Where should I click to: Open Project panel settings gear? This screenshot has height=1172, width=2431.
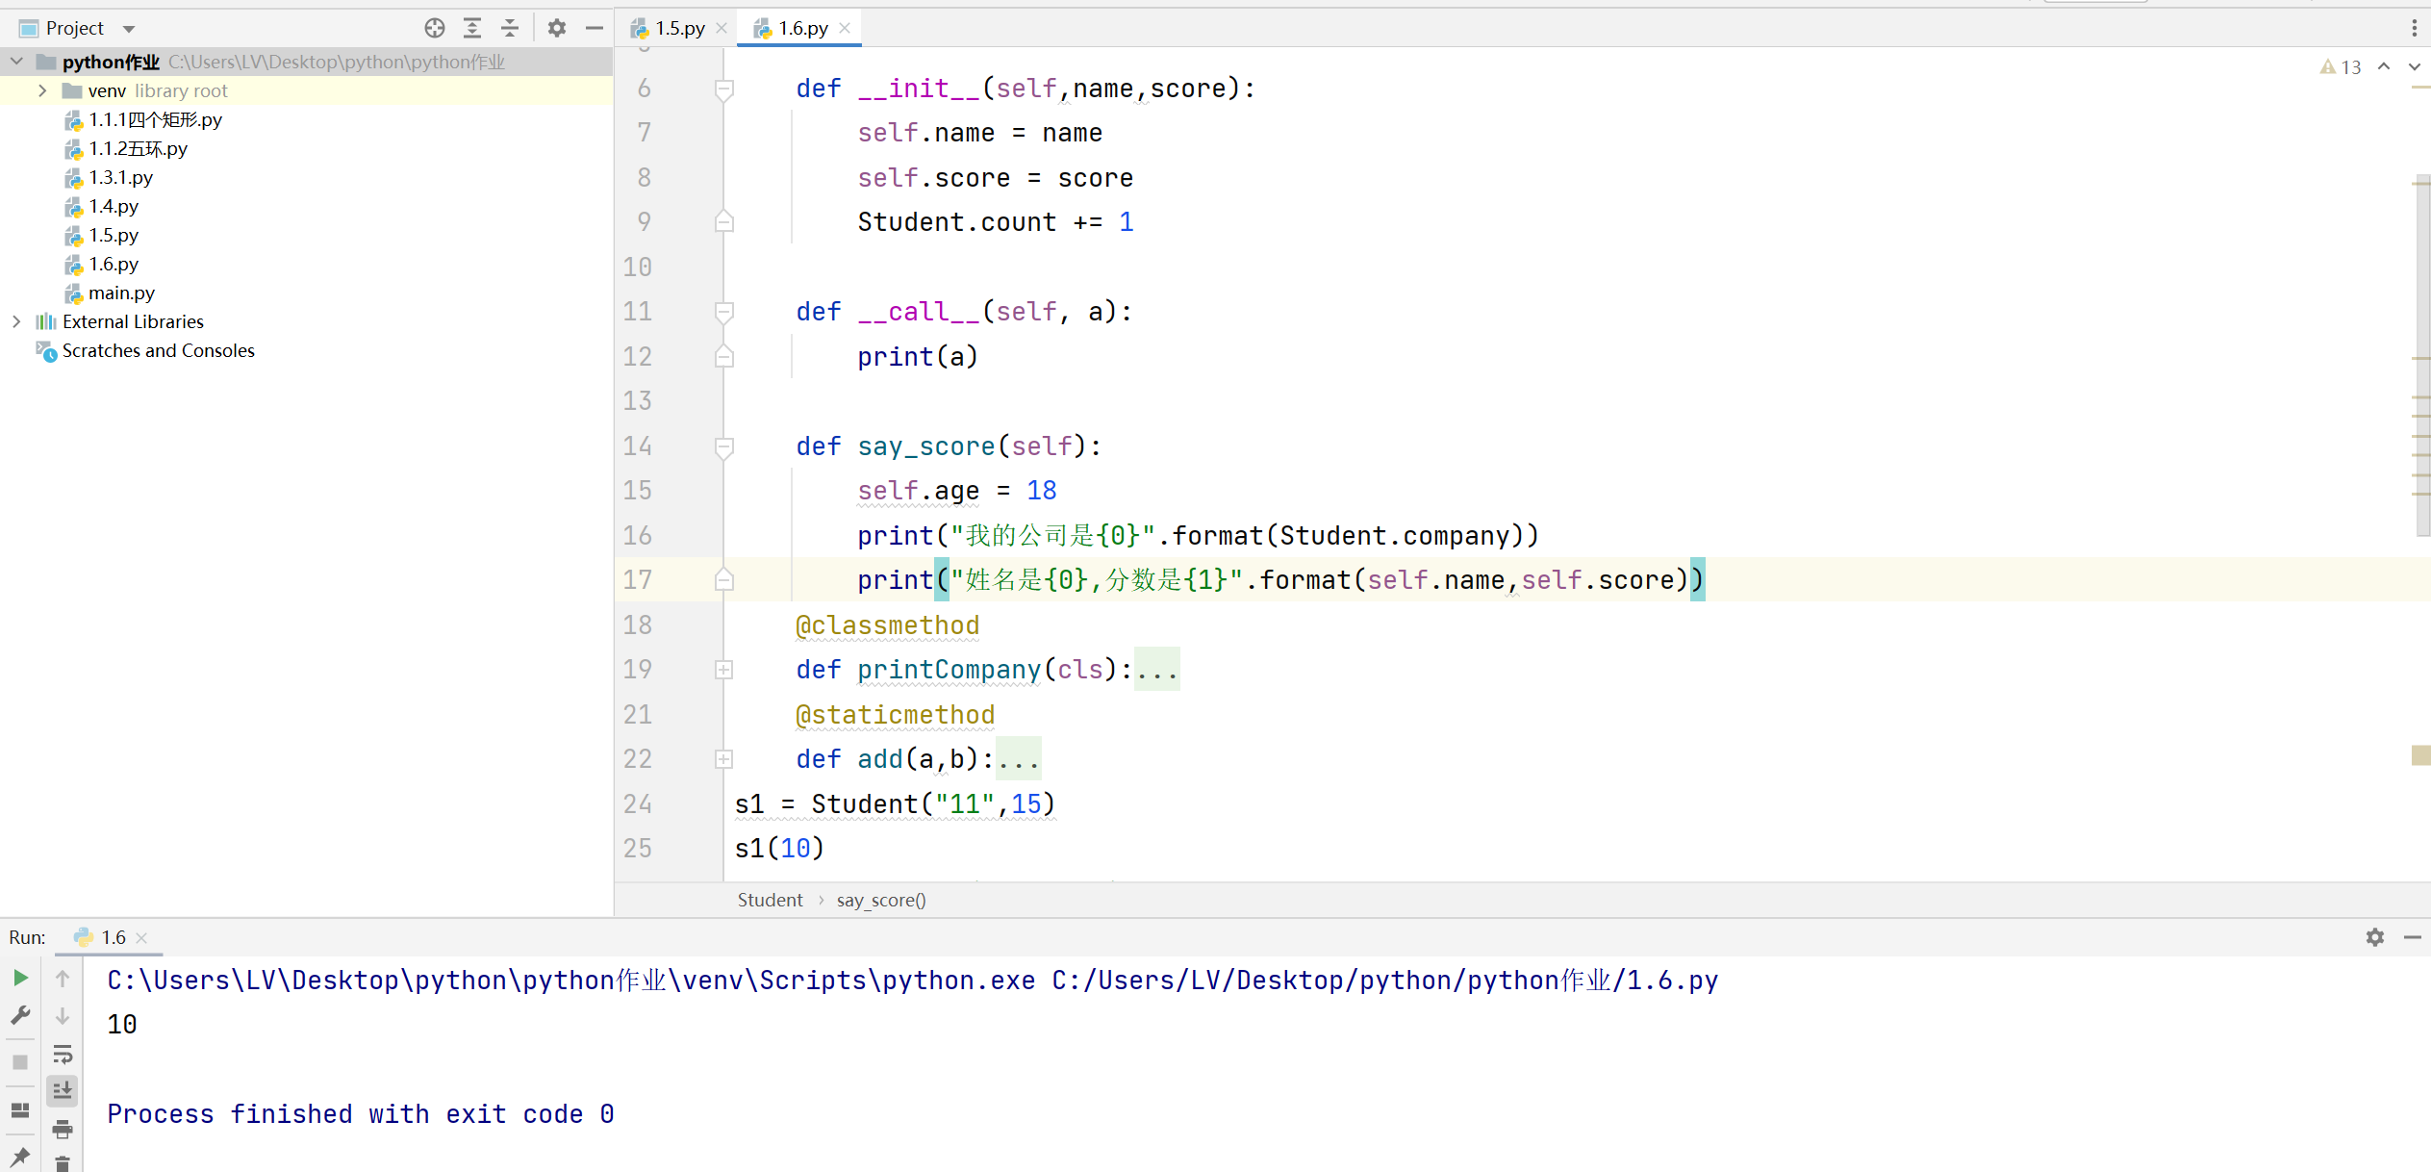point(557,28)
